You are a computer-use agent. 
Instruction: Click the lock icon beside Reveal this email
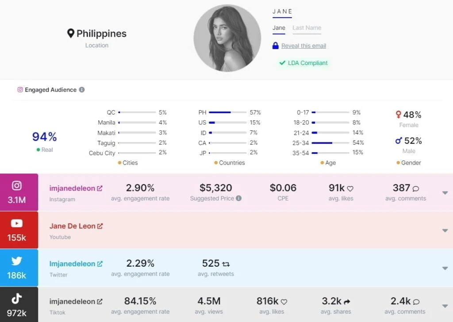coord(276,46)
